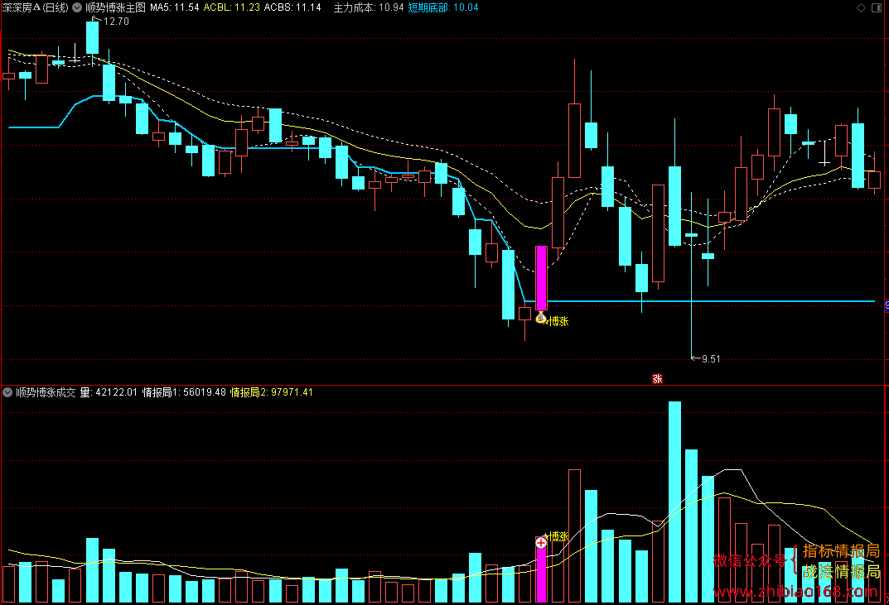Select the 情报局1: 56019.48 value

pyautogui.click(x=184, y=392)
